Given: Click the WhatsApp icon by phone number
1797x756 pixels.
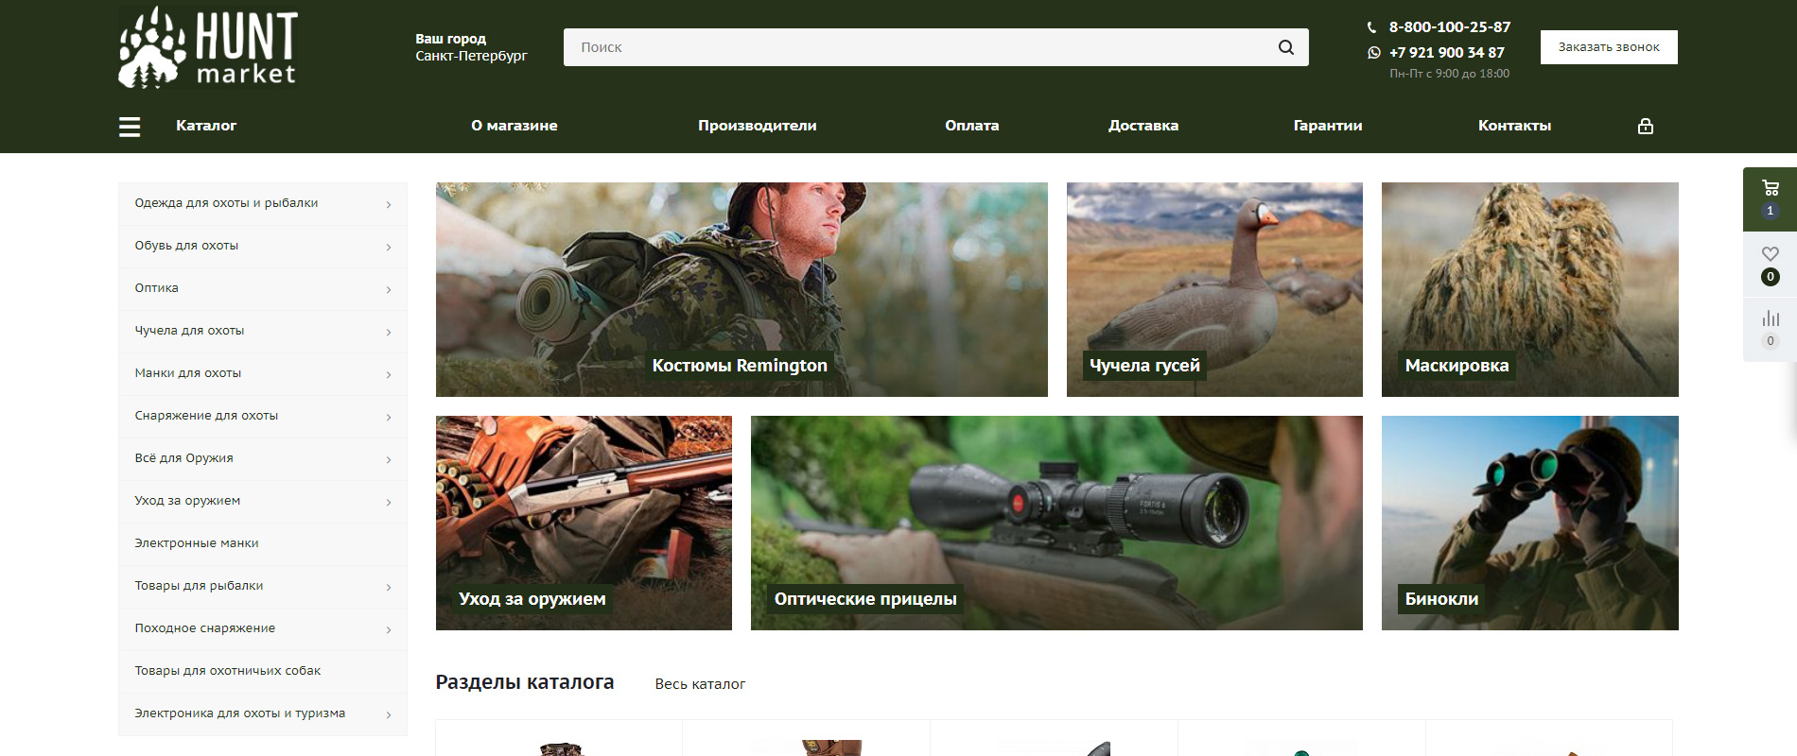Looking at the screenshot, I should pos(1373,53).
